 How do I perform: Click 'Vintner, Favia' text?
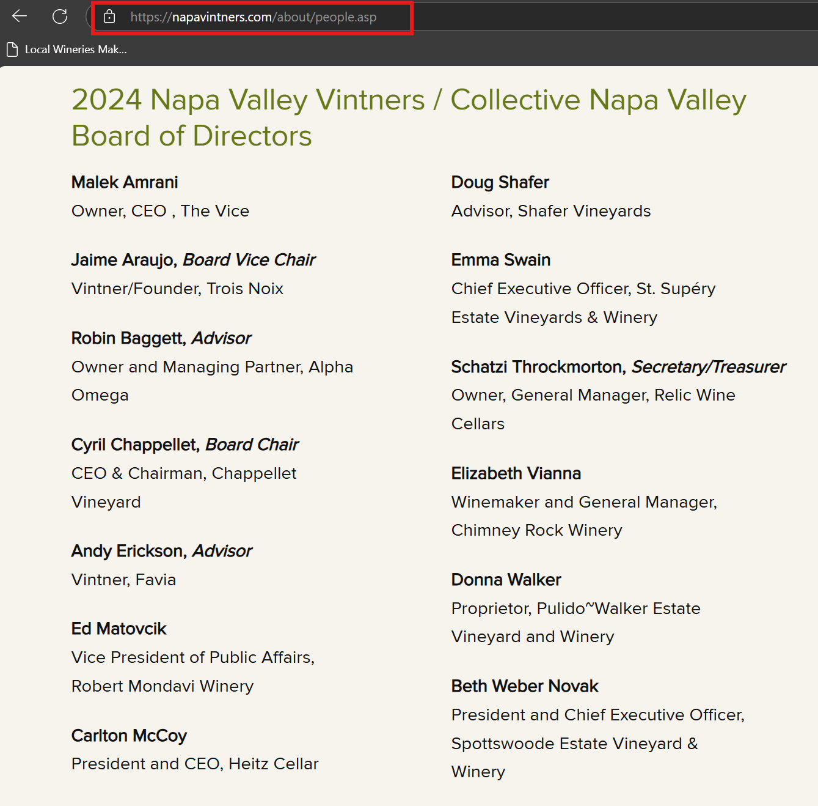[124, 580]
